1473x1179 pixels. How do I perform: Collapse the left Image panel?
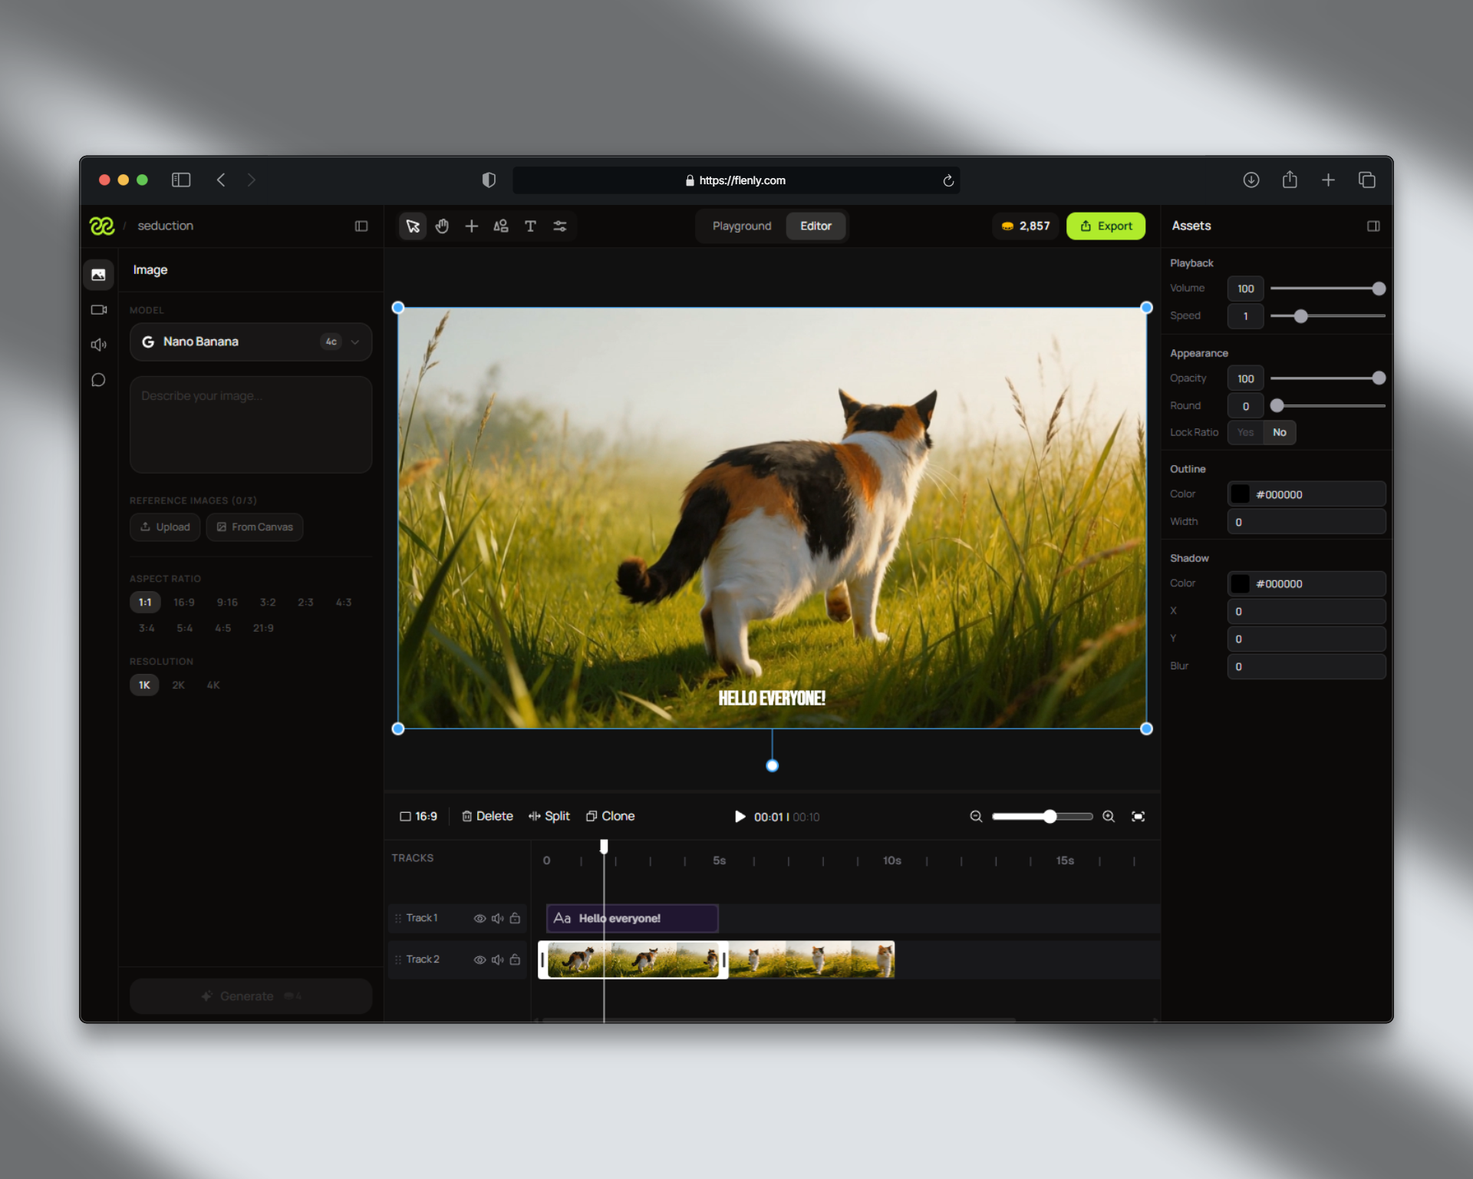361,226
